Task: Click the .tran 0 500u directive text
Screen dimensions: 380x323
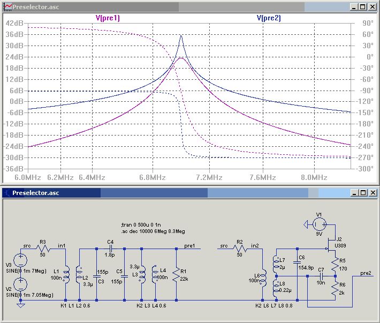Action: click(141, 224)
